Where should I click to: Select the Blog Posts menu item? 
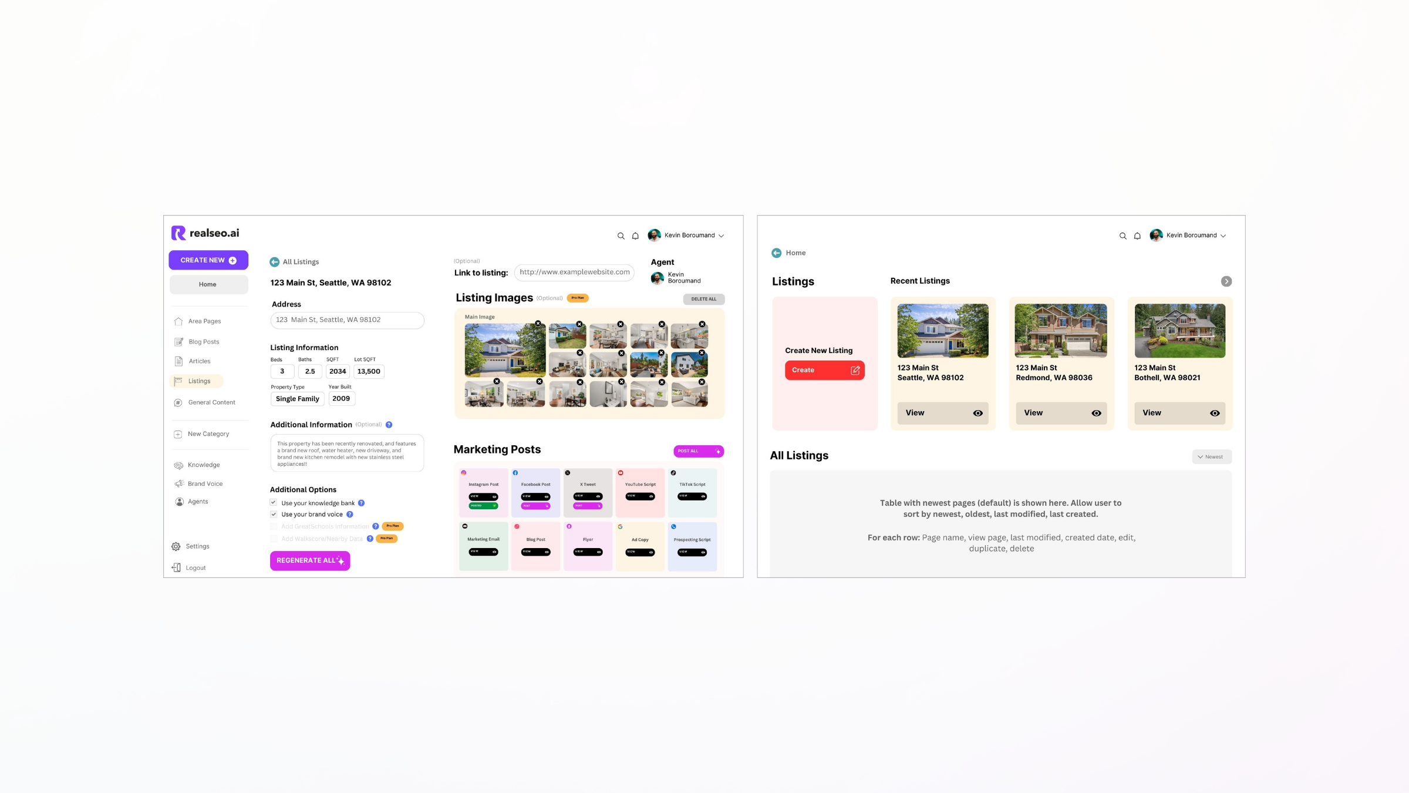click(204, 342)
